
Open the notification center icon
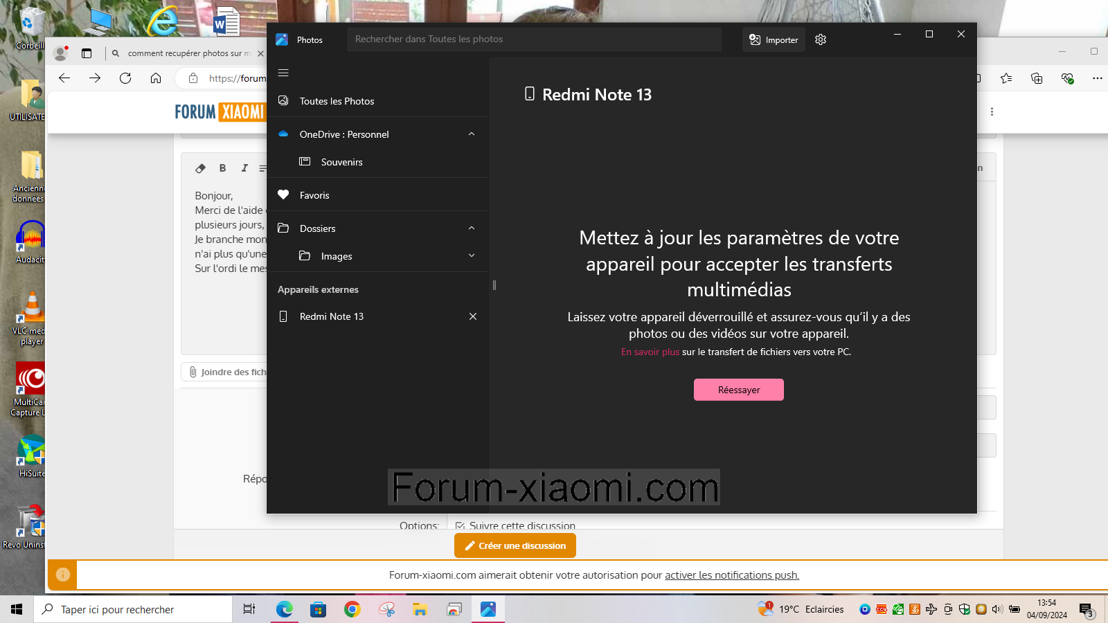[1087, 610]
